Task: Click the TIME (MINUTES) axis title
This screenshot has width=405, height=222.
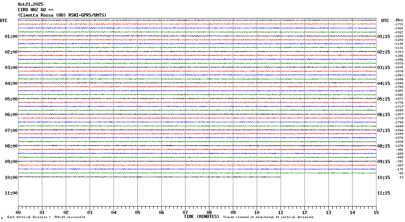Action: coord(201,217)
